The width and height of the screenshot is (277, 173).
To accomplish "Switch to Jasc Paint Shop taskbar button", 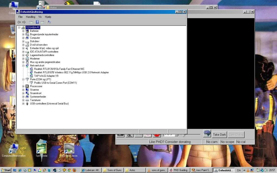I will point(201,170).
